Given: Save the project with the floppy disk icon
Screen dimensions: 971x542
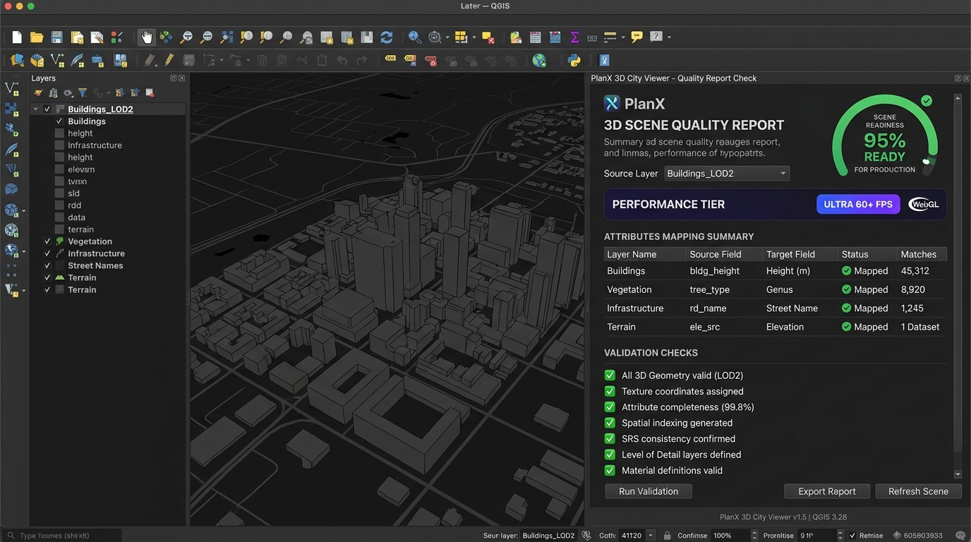Looking at the screenshot, I should click(x=56, y=37).
